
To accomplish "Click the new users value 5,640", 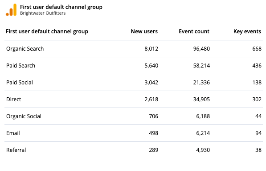I will (x=151, y=66).
